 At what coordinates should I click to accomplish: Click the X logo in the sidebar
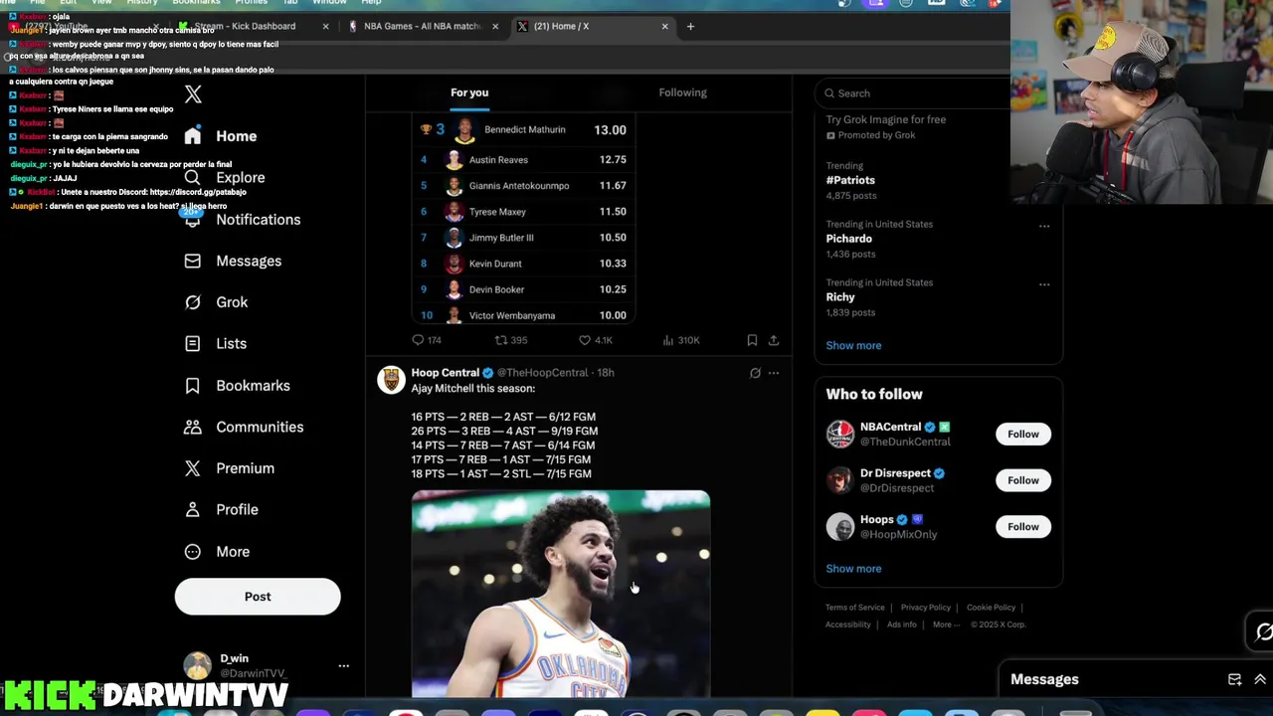(193, 94)
